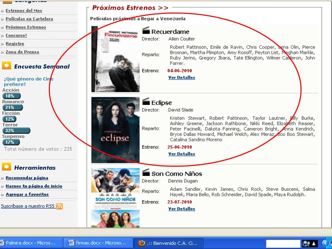The height and width of the screenshot is (249, 332).
Task: Click the Próximos Estrenos >> section heading
Action: click(x=130, y=8)
